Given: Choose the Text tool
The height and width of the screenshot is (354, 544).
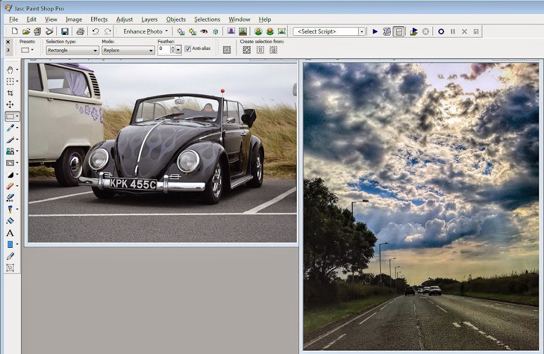Looking at the screenshot, I should click(10, 233).
